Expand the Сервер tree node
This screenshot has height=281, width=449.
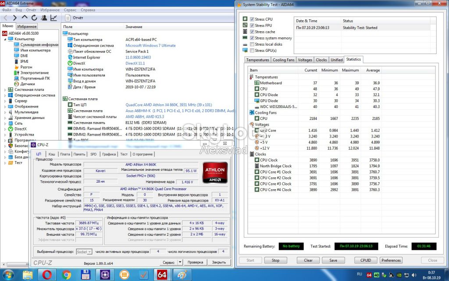(5, 101)
